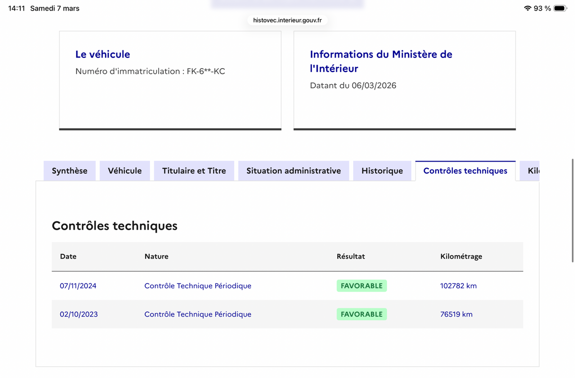
Task: Tap the Wi-Fi status icon
Action: click(x=528, y=8)
